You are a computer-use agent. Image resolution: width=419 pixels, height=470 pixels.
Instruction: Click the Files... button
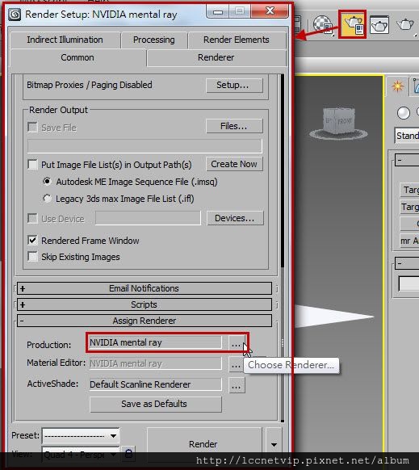[234, 126]
